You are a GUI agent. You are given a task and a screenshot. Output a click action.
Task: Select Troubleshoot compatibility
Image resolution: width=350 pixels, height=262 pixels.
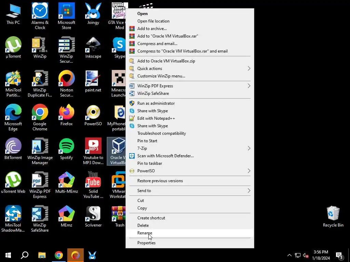point(190,133)
